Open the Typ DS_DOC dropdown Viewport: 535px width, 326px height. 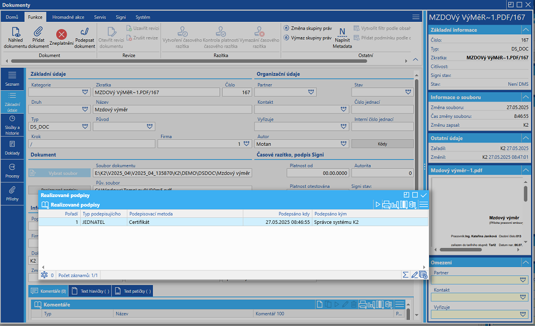85,127
